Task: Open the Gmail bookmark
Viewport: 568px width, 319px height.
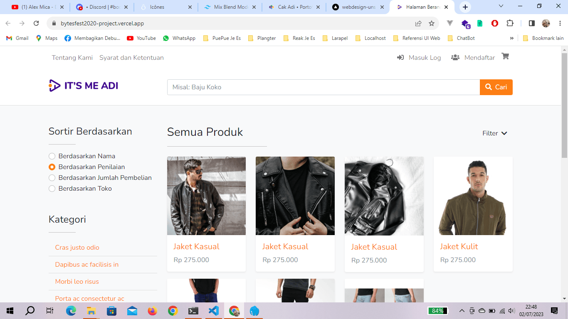Action: click(x=17, y=38)
